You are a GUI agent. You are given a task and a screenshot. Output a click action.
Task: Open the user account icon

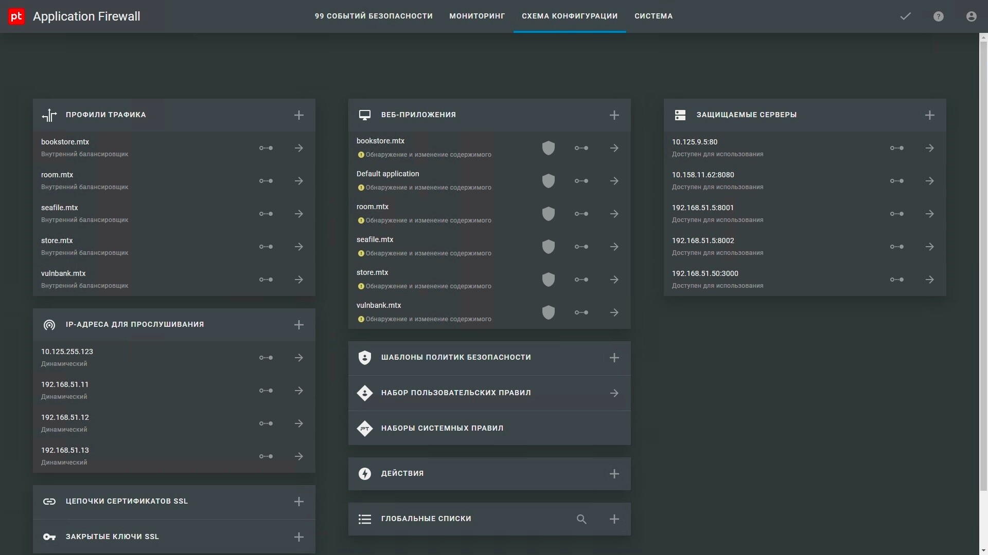(972, 16)
